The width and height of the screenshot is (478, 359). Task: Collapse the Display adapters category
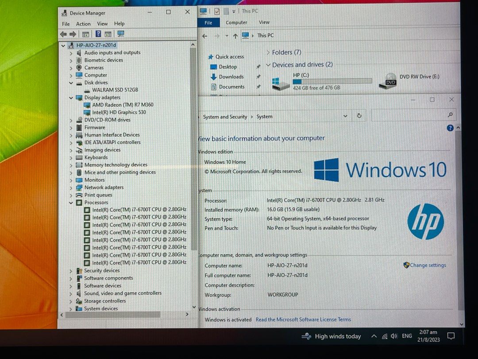click(x=71, y=98)
